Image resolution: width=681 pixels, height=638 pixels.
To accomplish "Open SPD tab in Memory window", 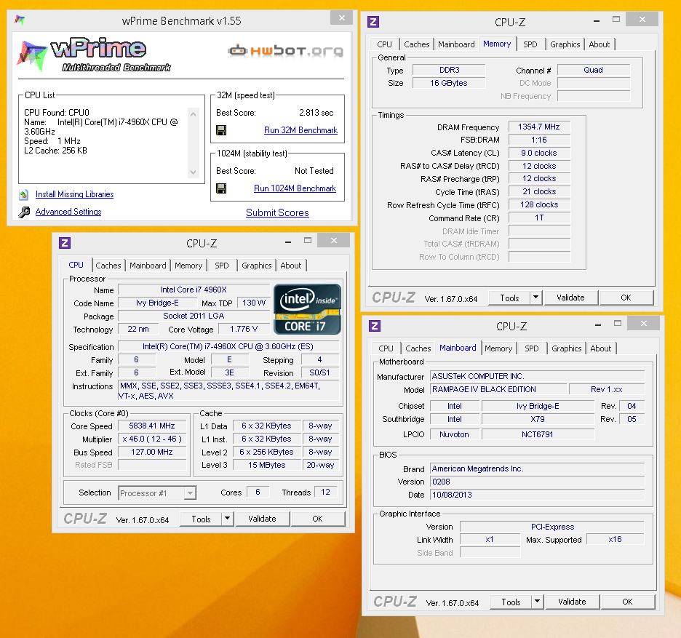I will [x=530, y=44].
